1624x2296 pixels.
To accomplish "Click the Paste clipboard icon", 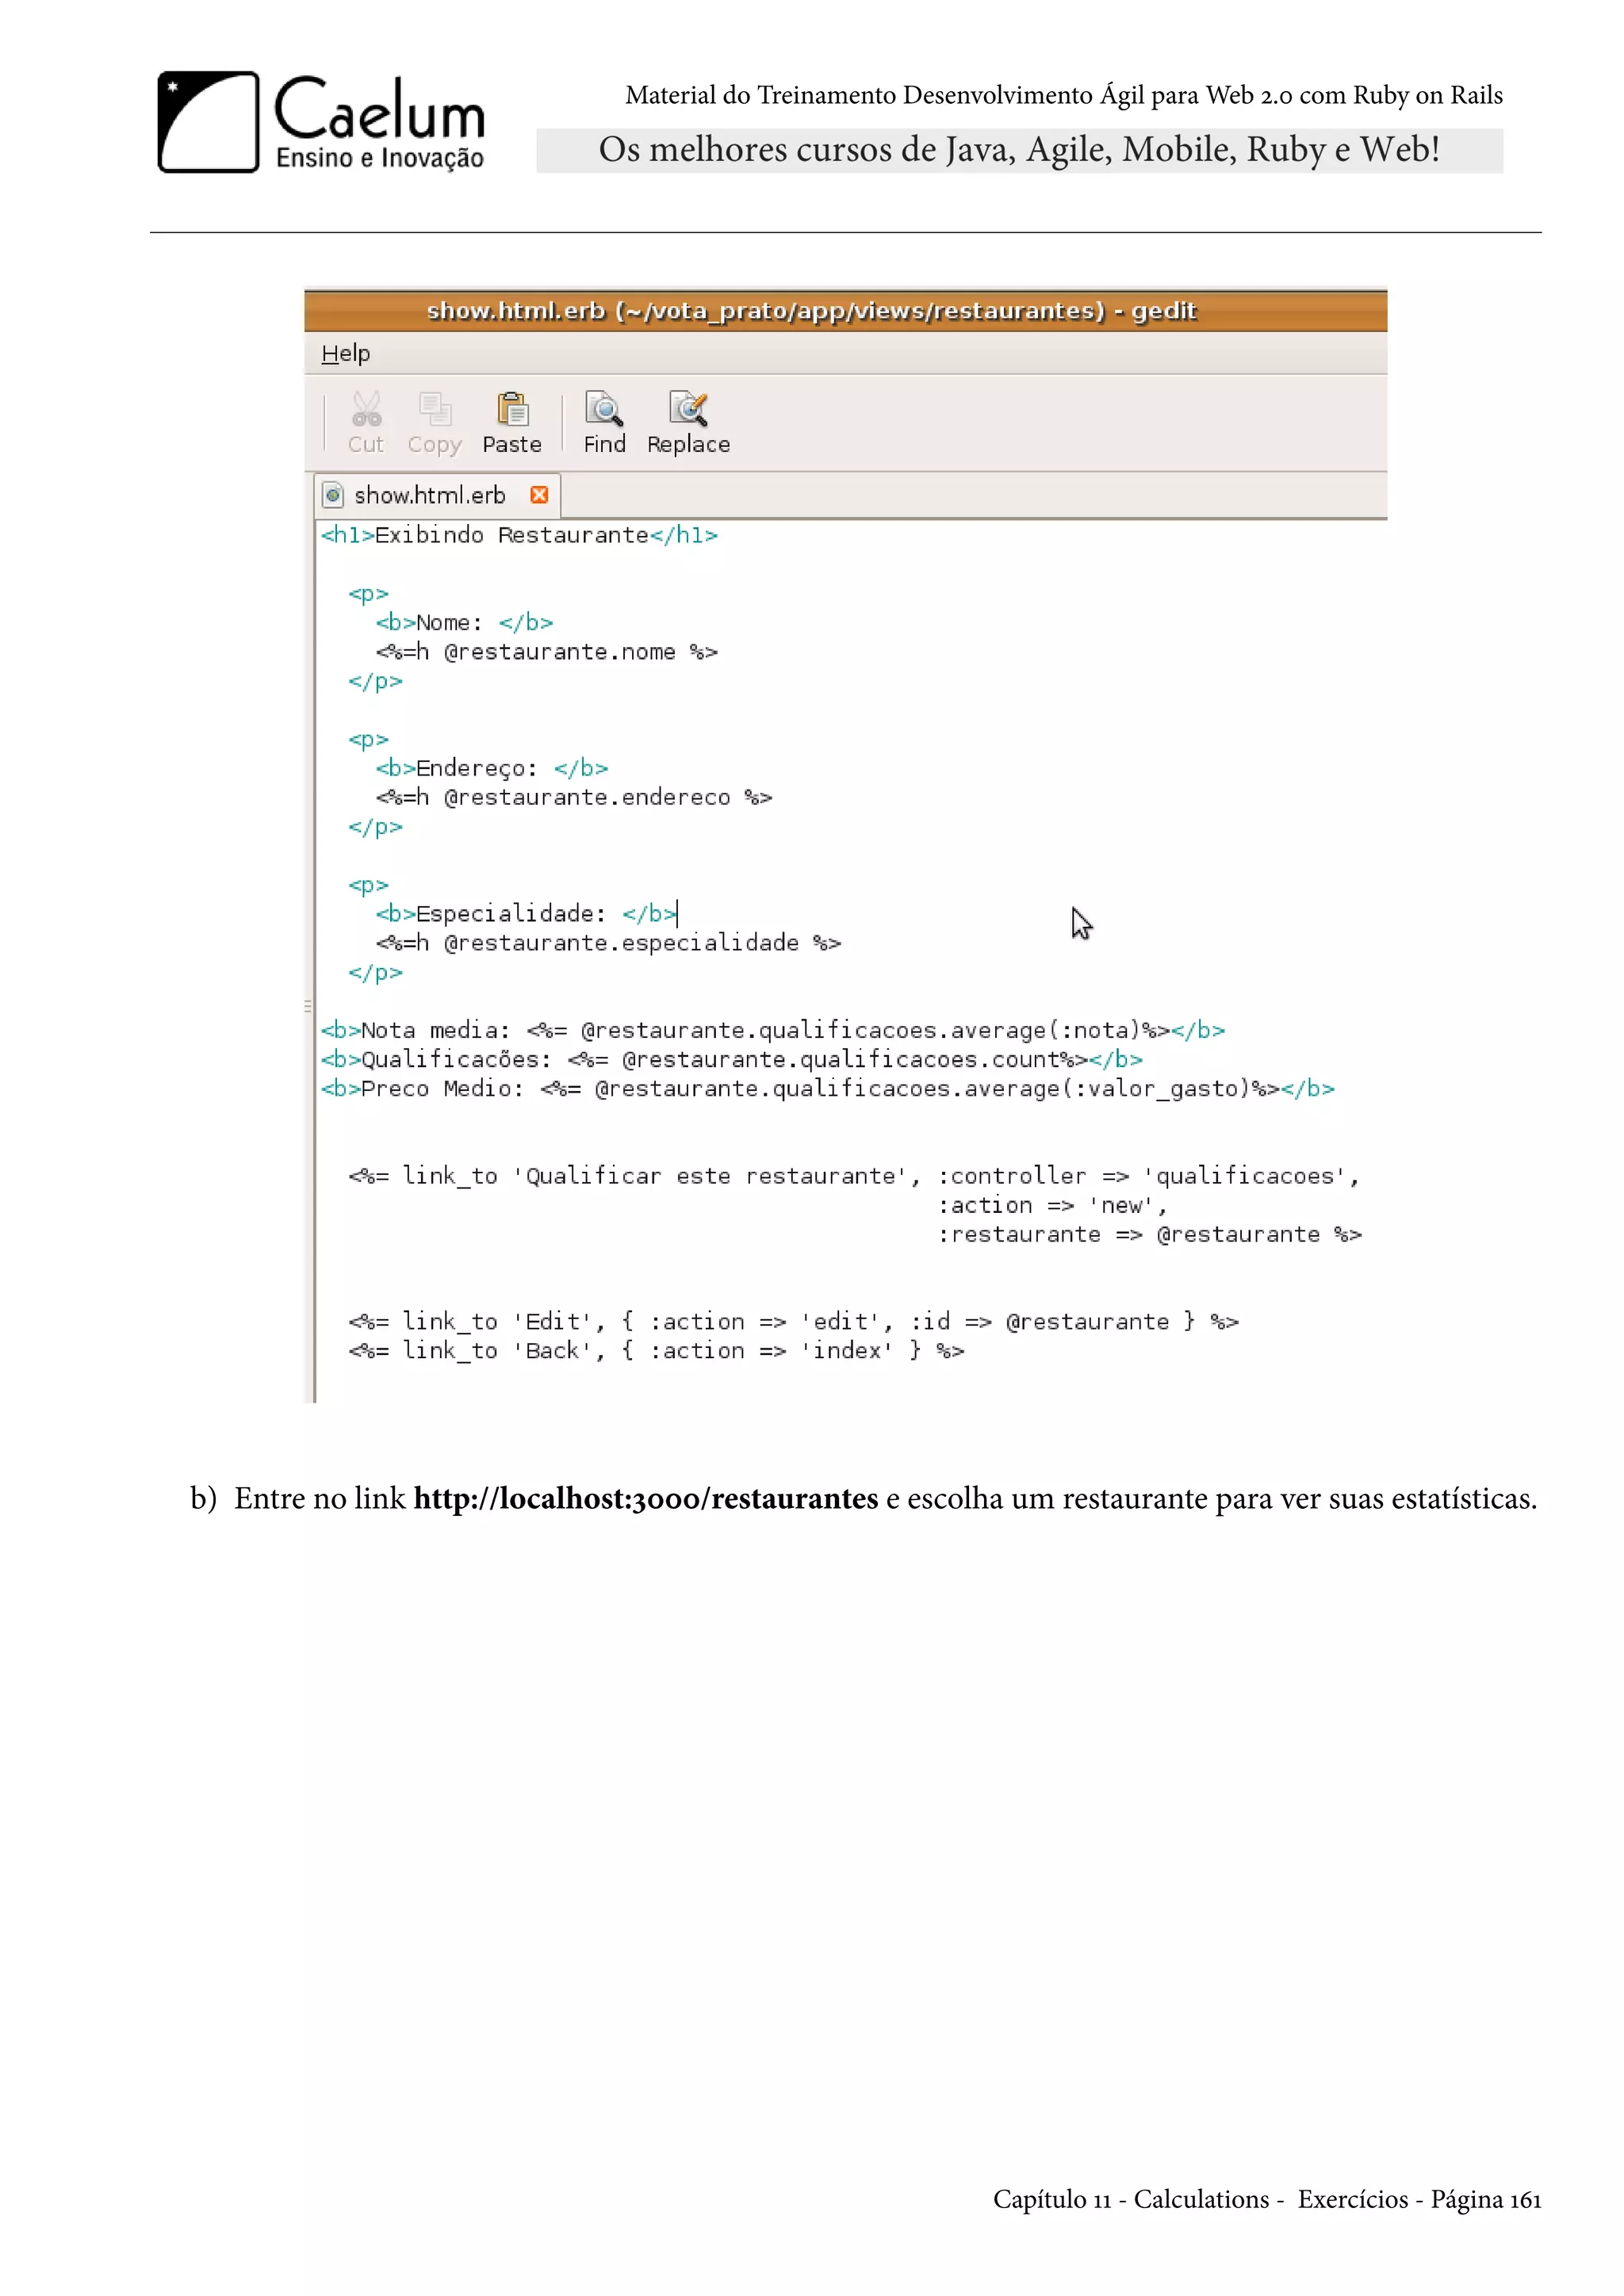I will 512,409.
